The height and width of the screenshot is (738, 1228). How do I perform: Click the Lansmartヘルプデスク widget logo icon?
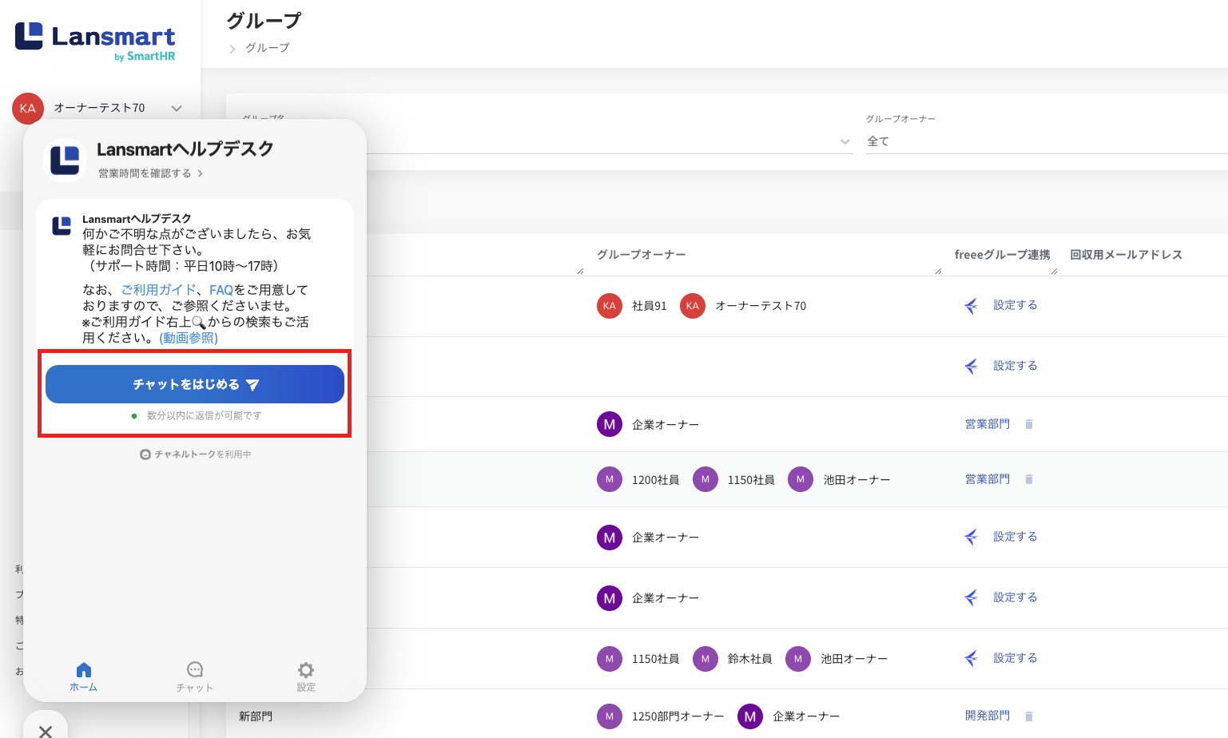65,160
